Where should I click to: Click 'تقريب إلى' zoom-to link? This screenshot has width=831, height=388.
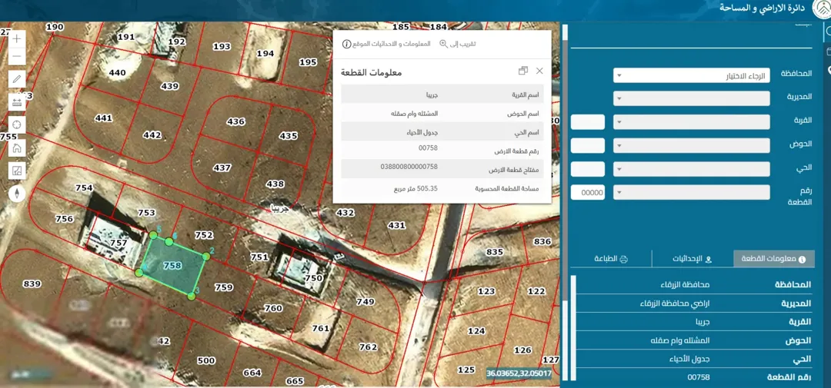pos(457,44)
